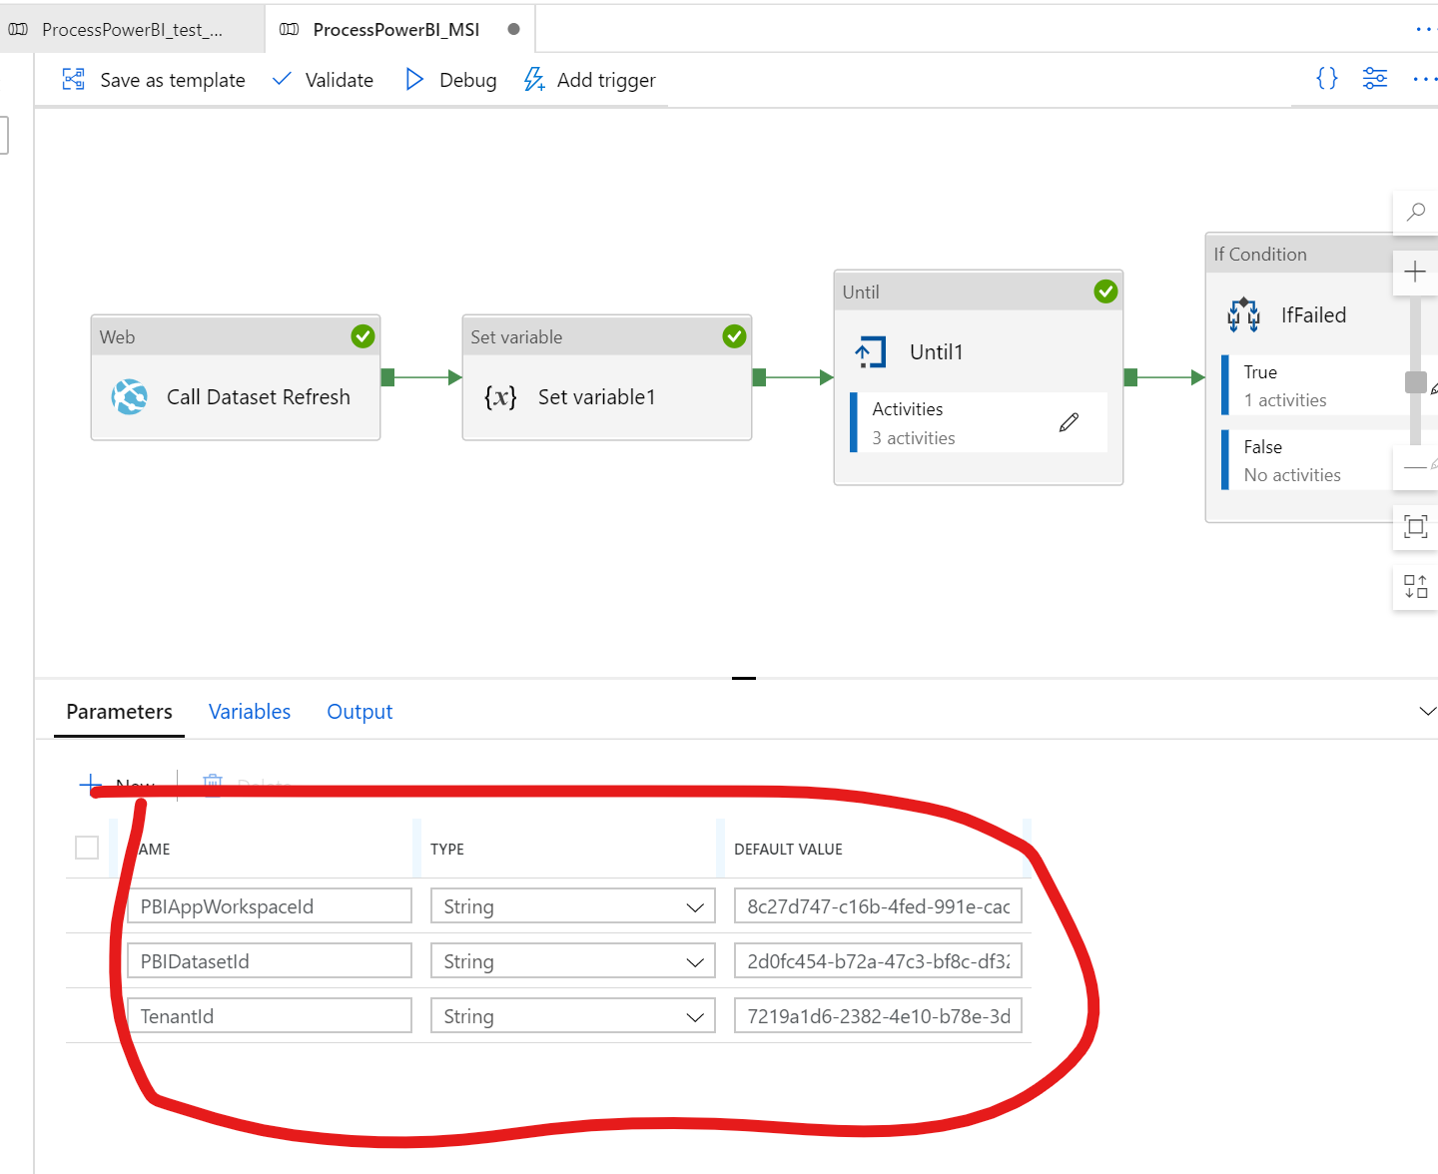Viewport: 1438px width, 1174px height.
Task: Click the Set variable success output connector
Action: pyautogui.click(x=759, y=377)
